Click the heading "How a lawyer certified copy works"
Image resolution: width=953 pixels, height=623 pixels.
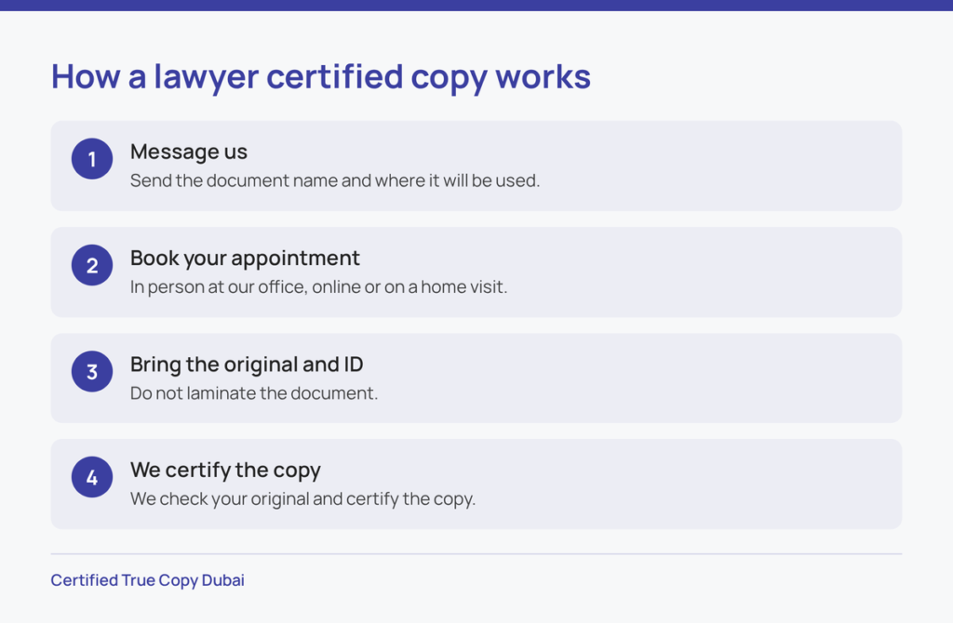tap(320, 77)
